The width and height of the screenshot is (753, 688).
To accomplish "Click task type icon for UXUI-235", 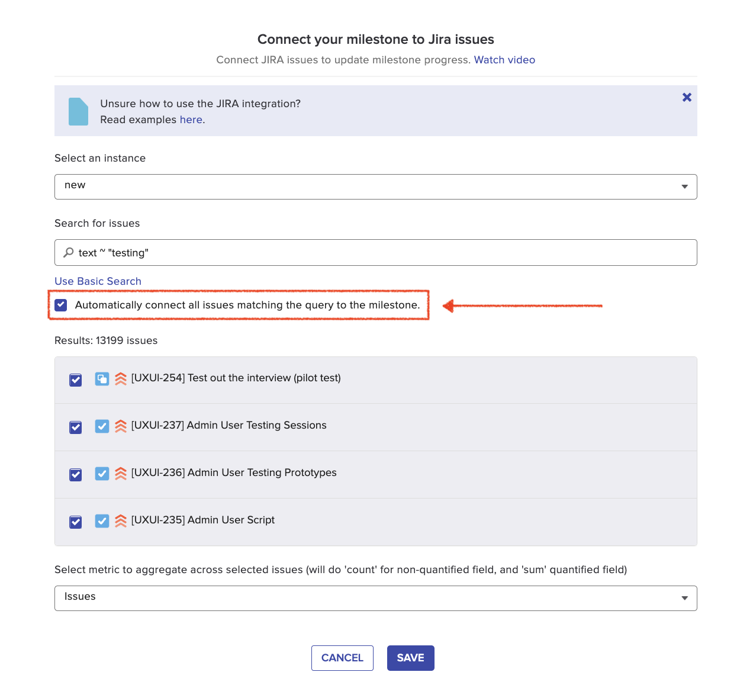I will (x=102, y=521).
